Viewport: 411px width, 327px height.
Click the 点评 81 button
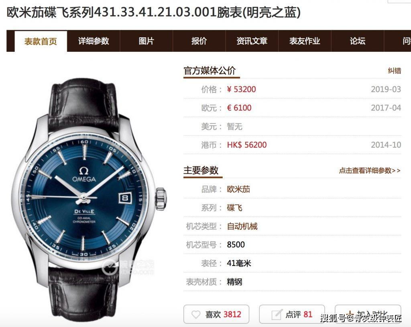pyautogui.click(x=292, y=314)
